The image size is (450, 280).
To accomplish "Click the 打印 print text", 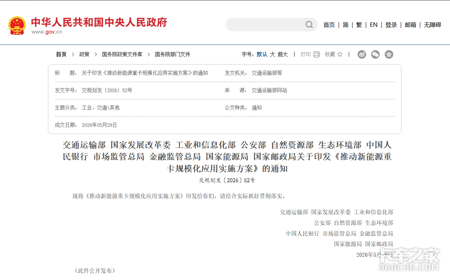I will point(306,54).
